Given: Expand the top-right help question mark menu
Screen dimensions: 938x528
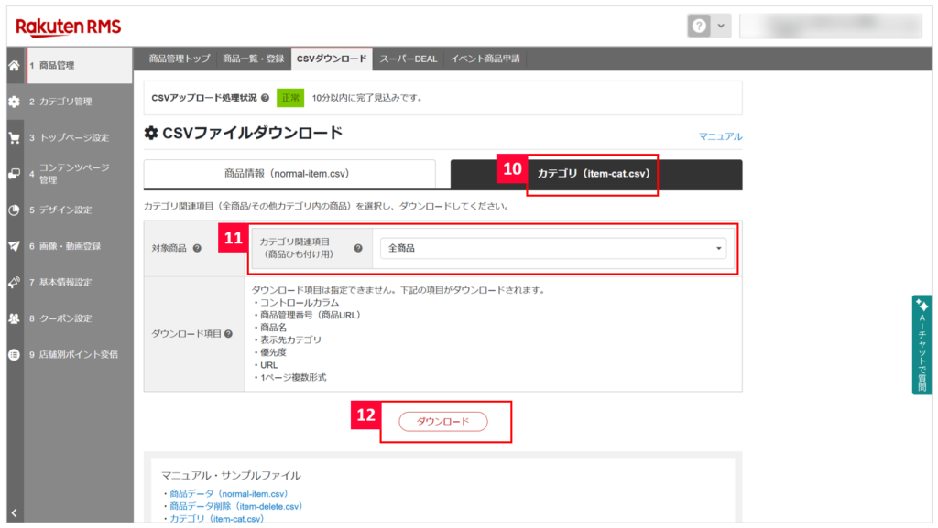Looking at the screenshot, I should coord(708,27).
